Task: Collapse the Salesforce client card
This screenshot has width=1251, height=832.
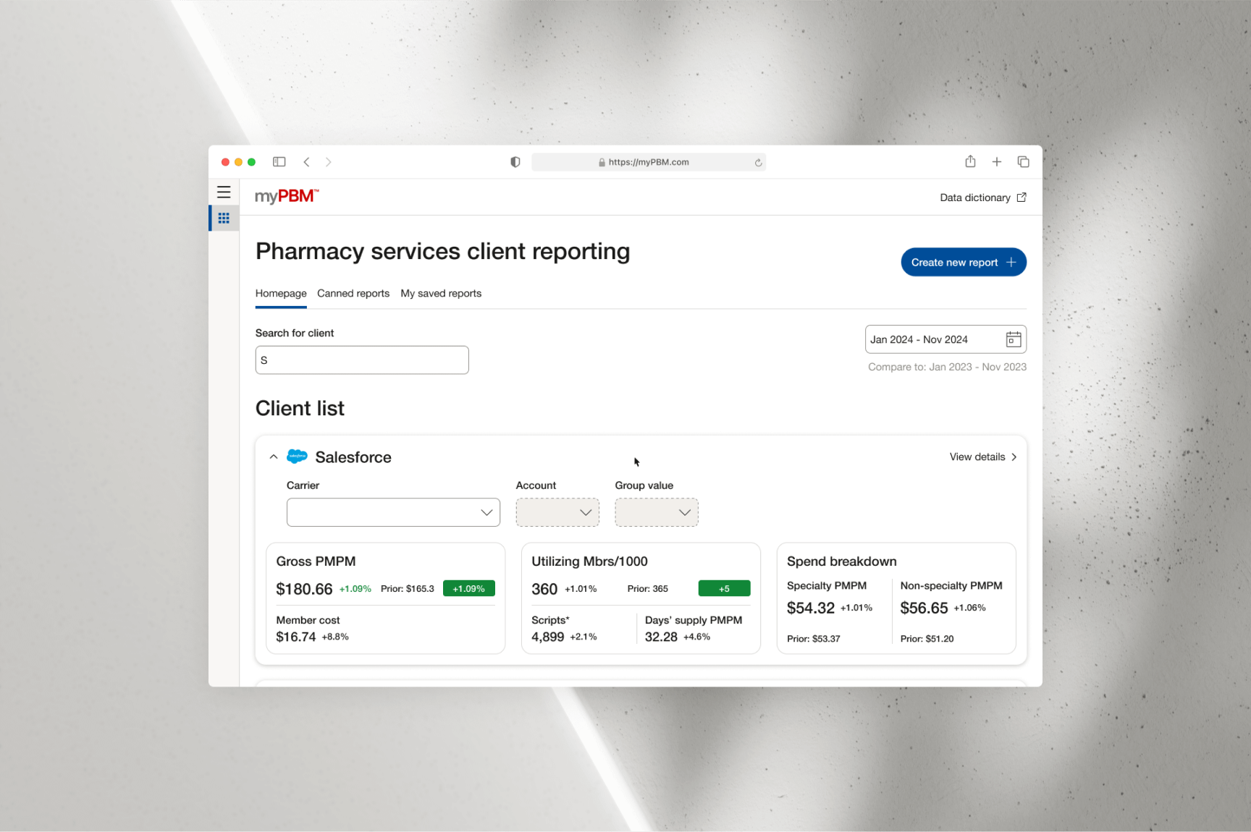Action: click(274, 457)
